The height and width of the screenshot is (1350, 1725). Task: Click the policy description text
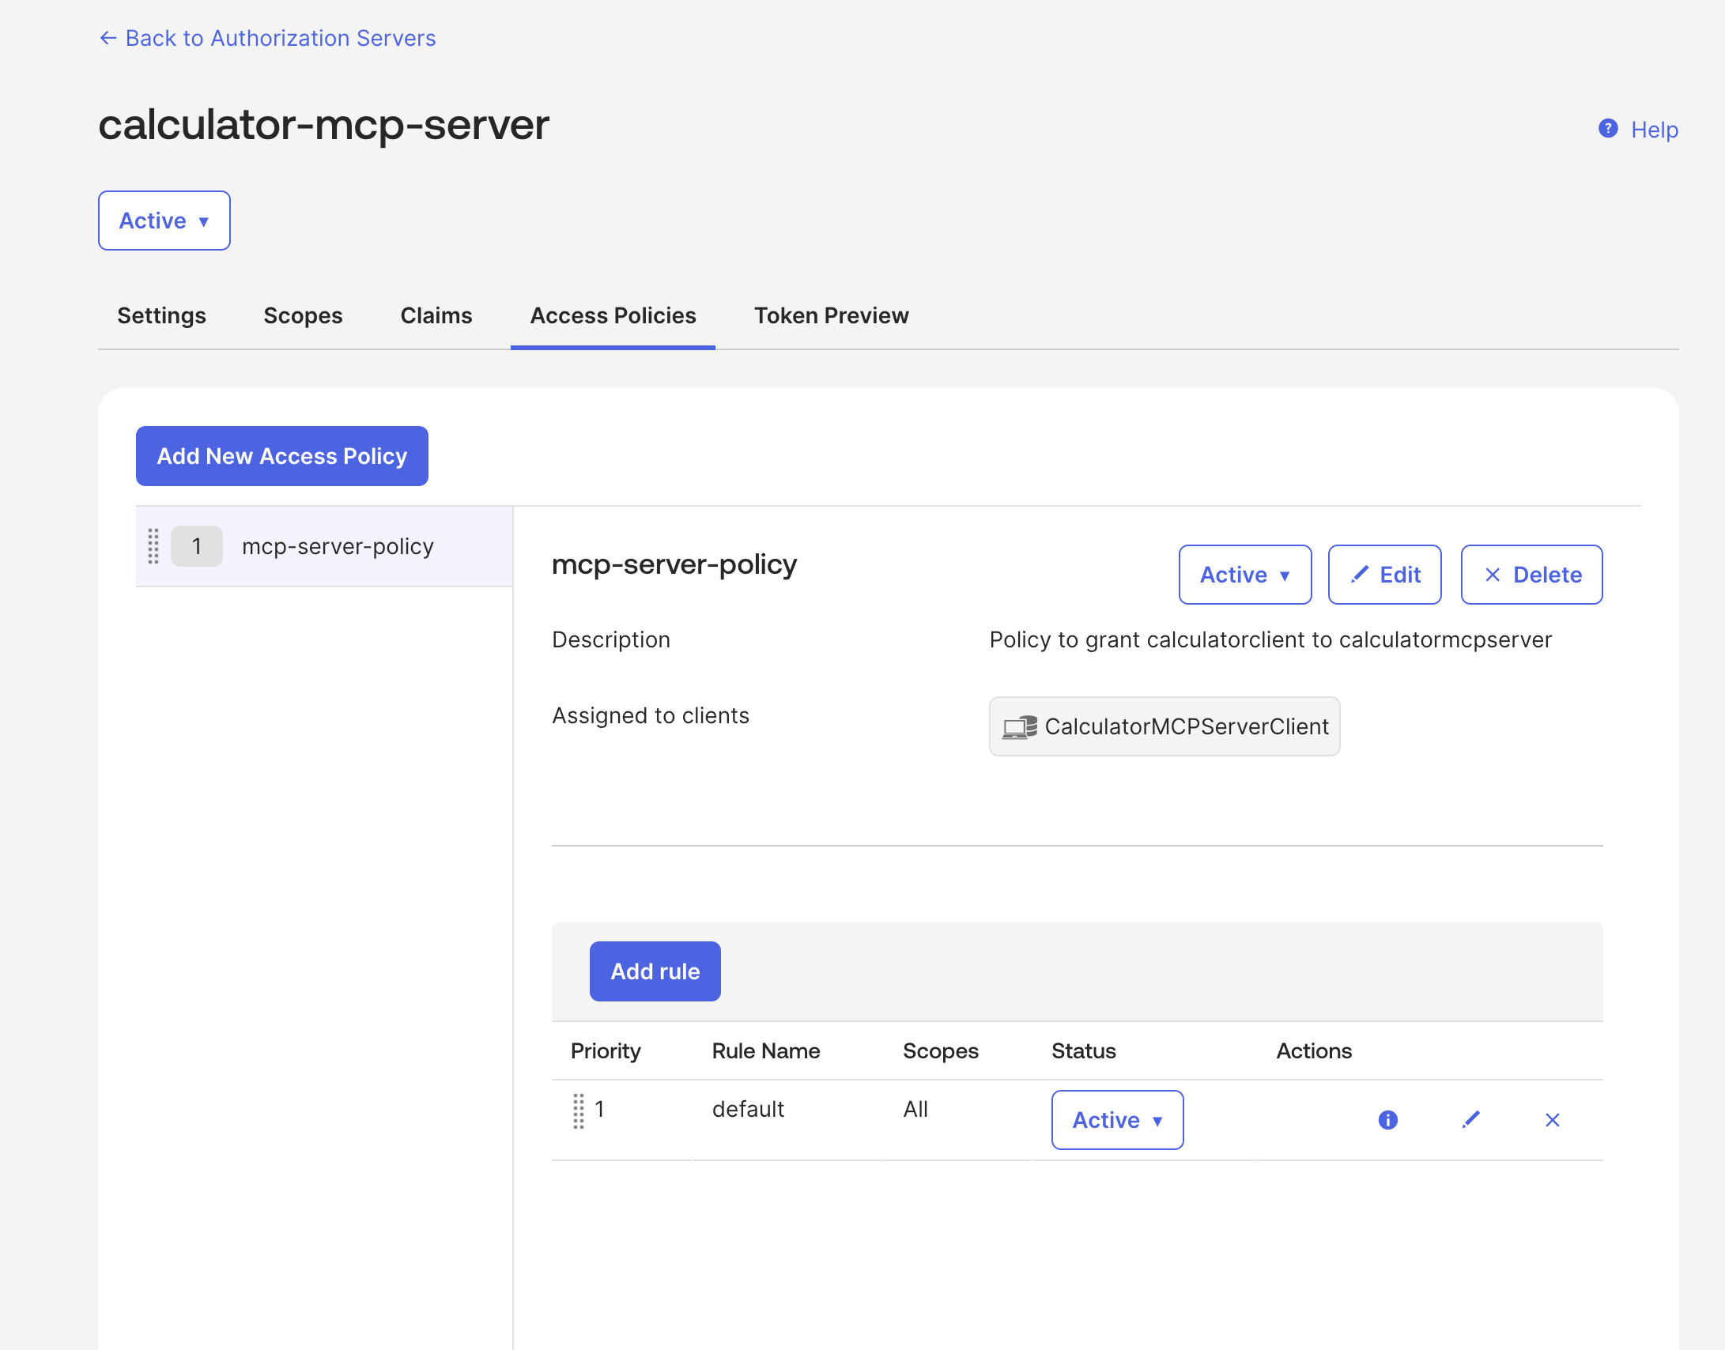click(x=1270, y=639)
